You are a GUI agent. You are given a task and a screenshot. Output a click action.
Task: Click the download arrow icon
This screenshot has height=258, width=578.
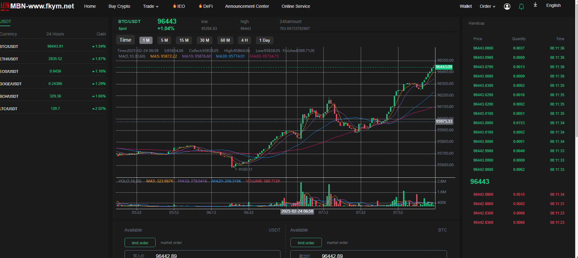[x=535, y=5]
